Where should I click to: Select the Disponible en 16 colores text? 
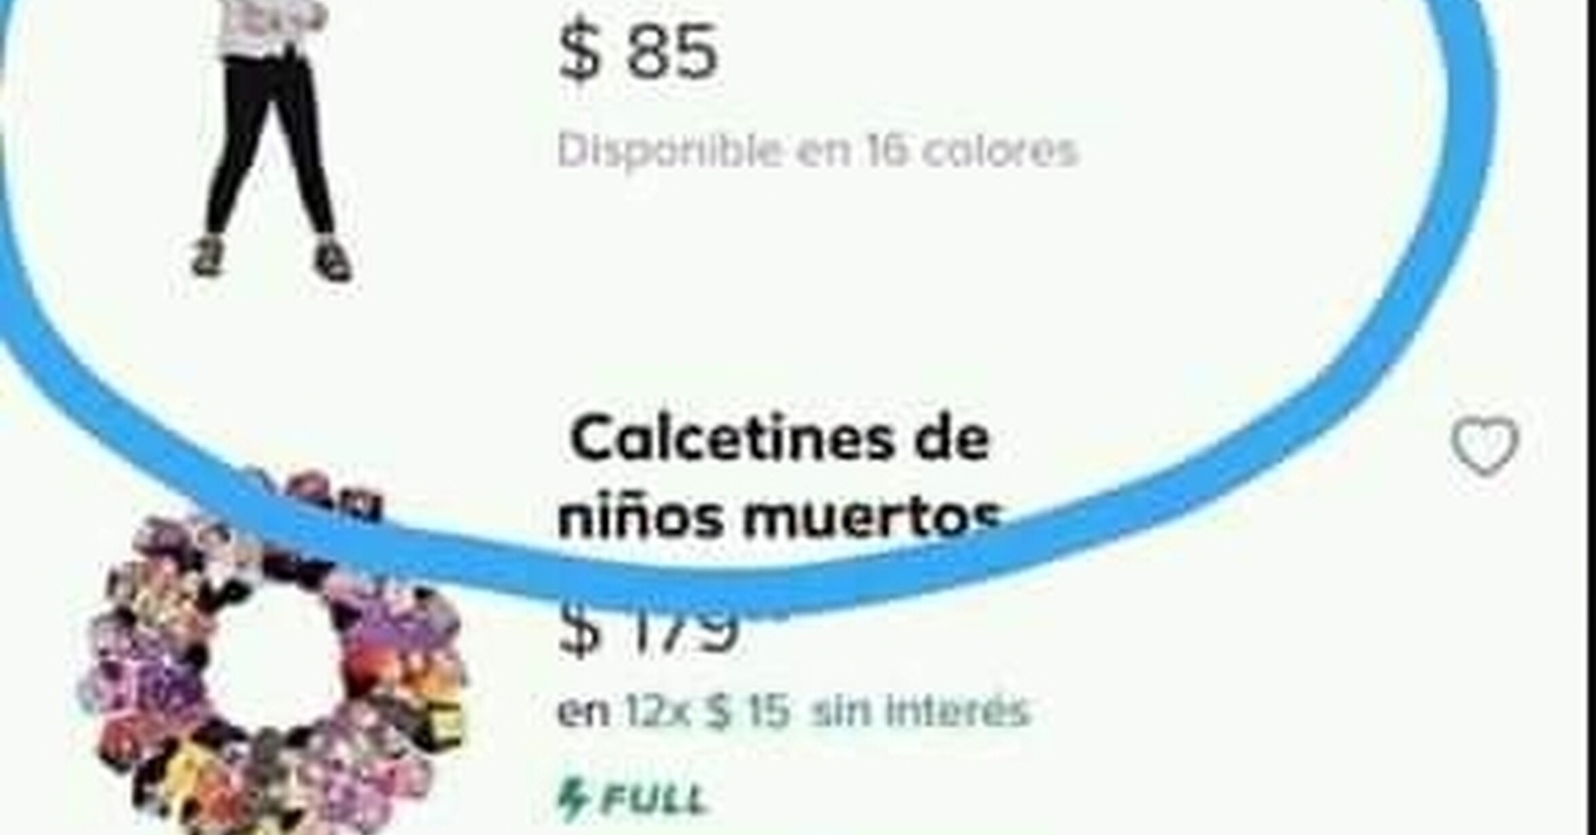(x=818, y=151)
